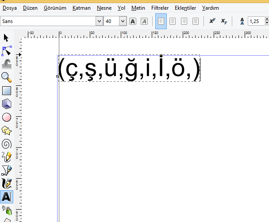
Task: Open the Metin menu
Action: pyautogui.click(x=138, y=8)
